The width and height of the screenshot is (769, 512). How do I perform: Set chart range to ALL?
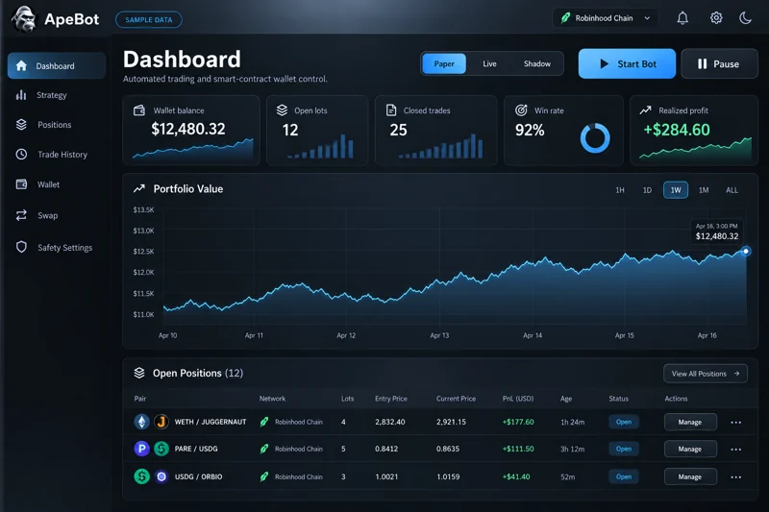point(732,190)
